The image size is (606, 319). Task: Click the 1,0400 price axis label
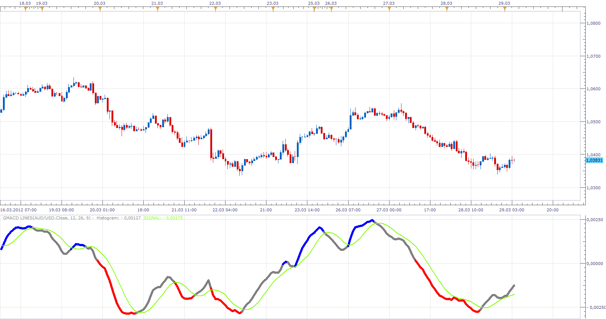[x=593, y=155]
